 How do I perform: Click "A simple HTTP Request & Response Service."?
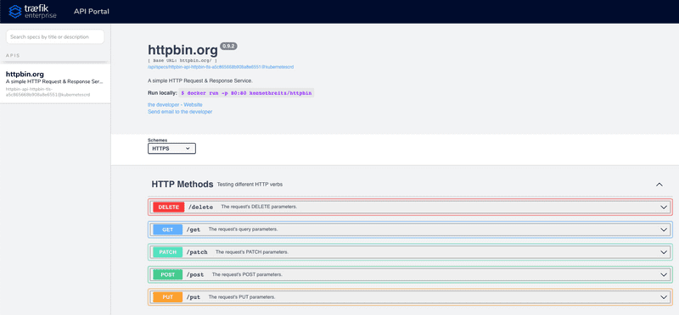pos(200,80)
